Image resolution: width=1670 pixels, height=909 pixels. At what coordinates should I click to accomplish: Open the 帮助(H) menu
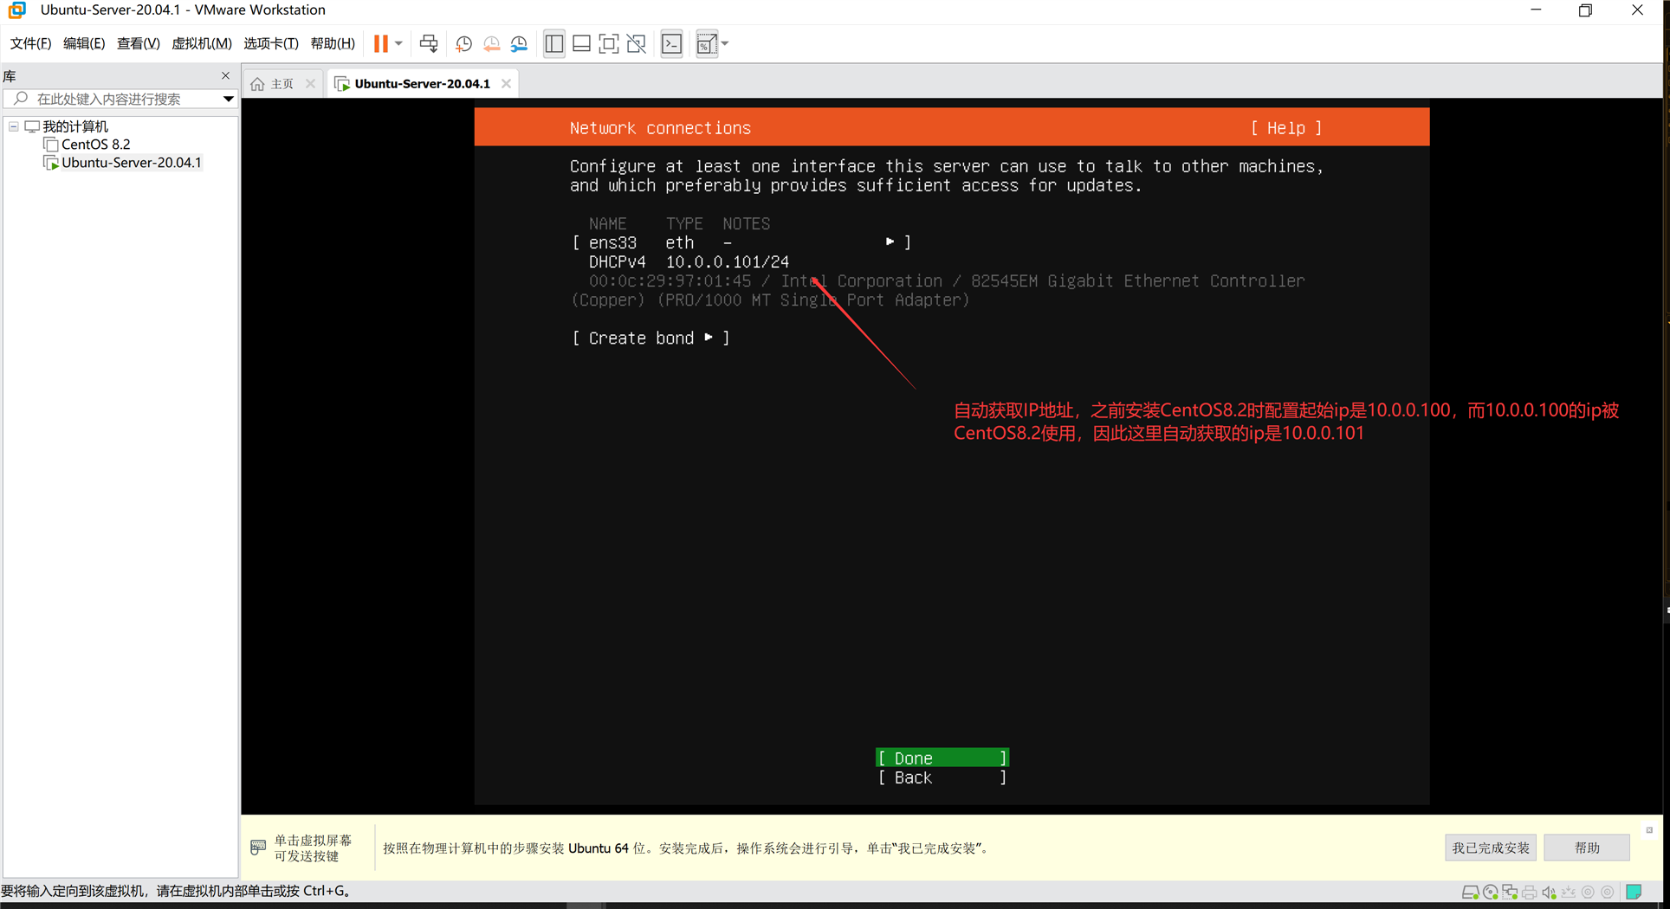pyautogui.click(x=333, y=43)
